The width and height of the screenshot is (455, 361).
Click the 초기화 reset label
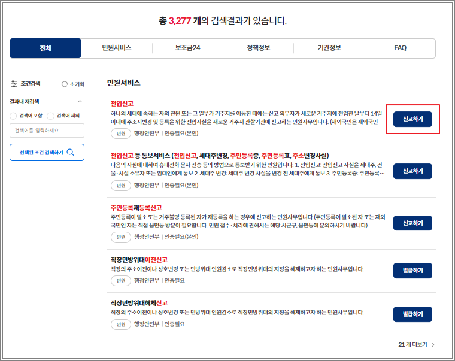77,84
